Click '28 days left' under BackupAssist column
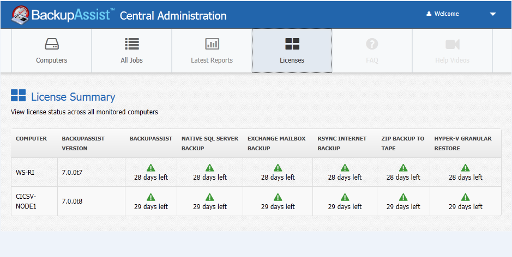The width and height of the screenshot is (512, 257). click(x=151, y=178)
